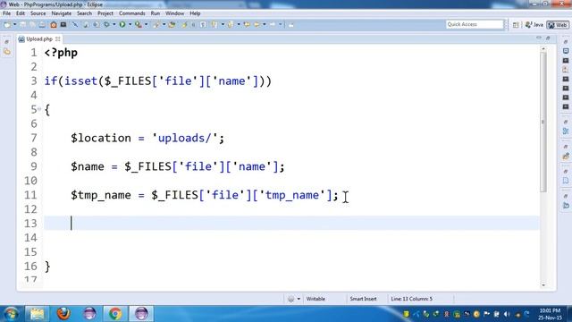Click the bottom-most right sidebar view icon

click(566, 206)
